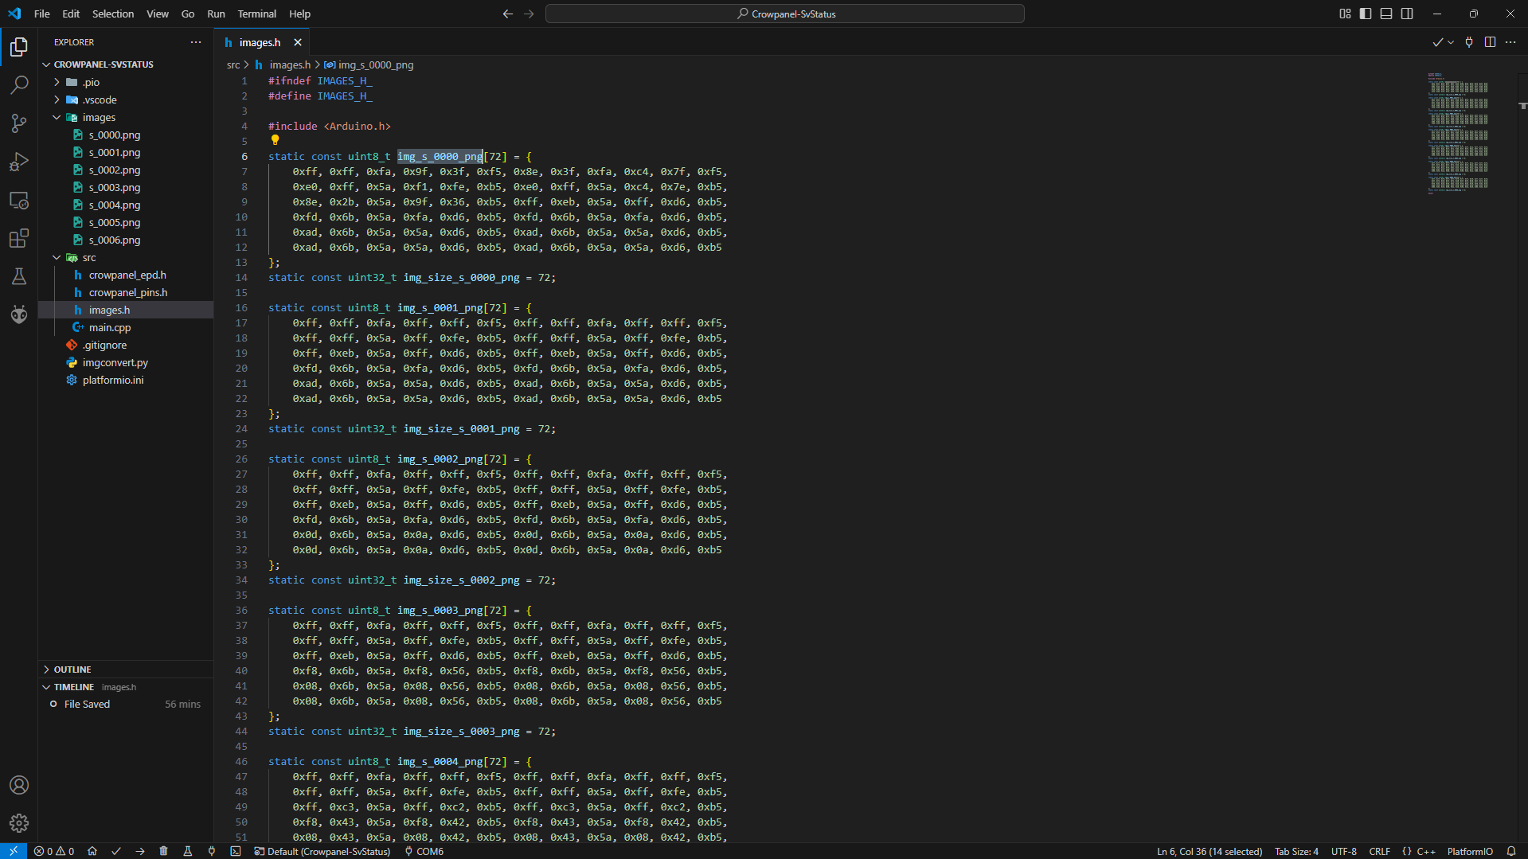
Task: Click the minimap code overview
Action: coord(1458,133)
